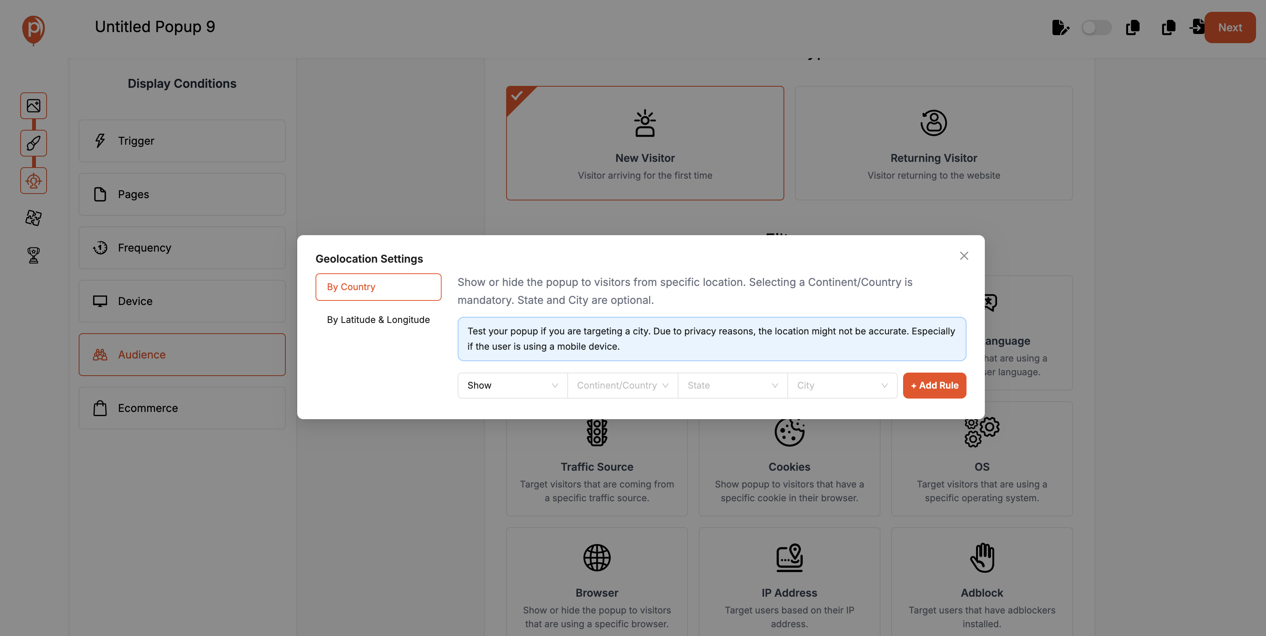Select the audience targeting step icon
1266x636 pixels.
coord(33,180)
